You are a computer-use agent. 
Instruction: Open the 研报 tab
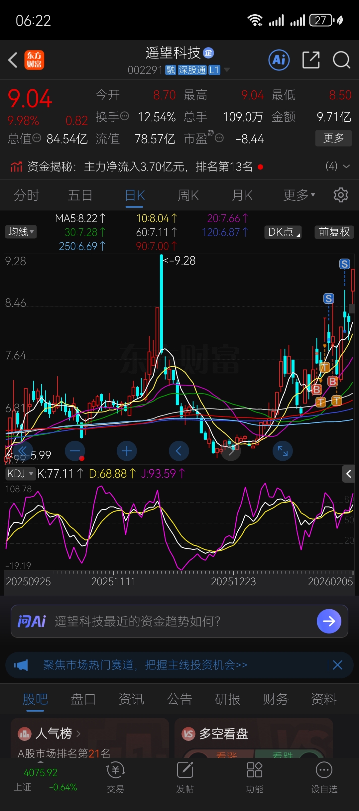(228, 699)
